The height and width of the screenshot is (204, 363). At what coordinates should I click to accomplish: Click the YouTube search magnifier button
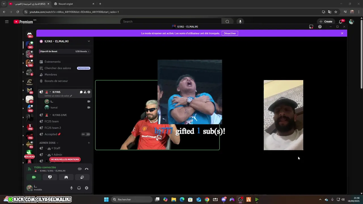pos(227,22)
